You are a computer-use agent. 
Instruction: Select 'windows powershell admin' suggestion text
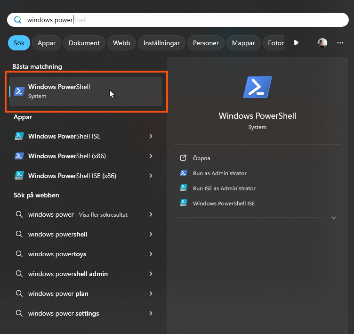tap(68, 274)
